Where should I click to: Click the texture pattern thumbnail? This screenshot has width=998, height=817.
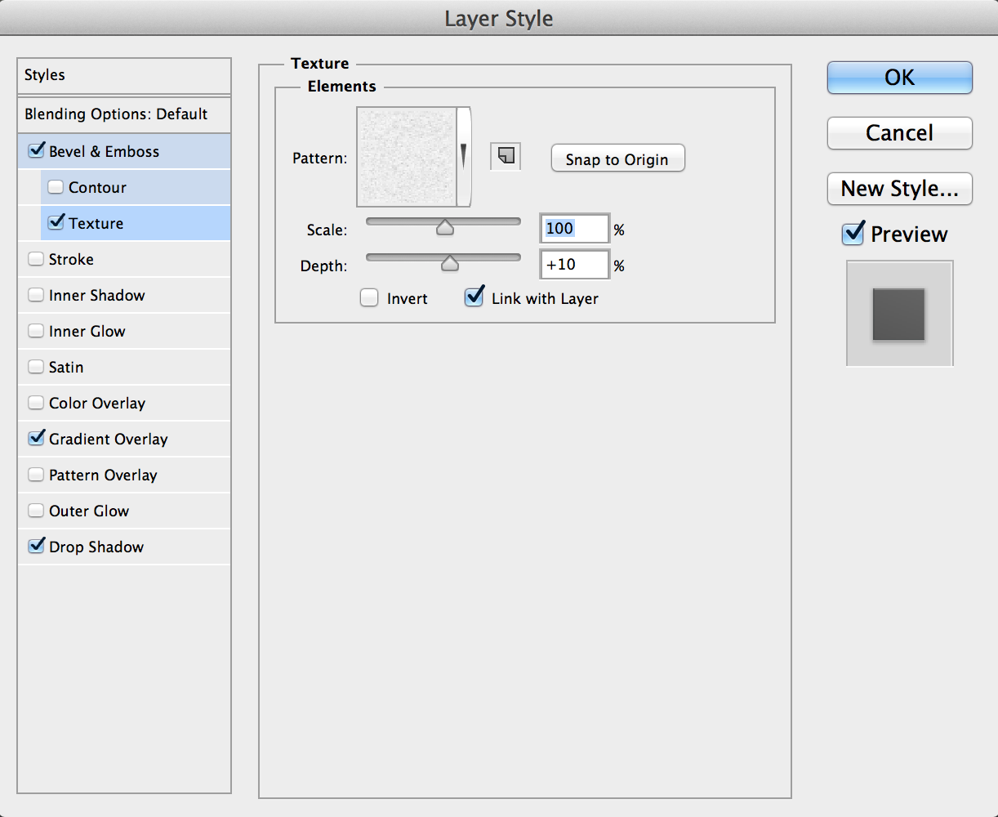(x=406, y=156)
